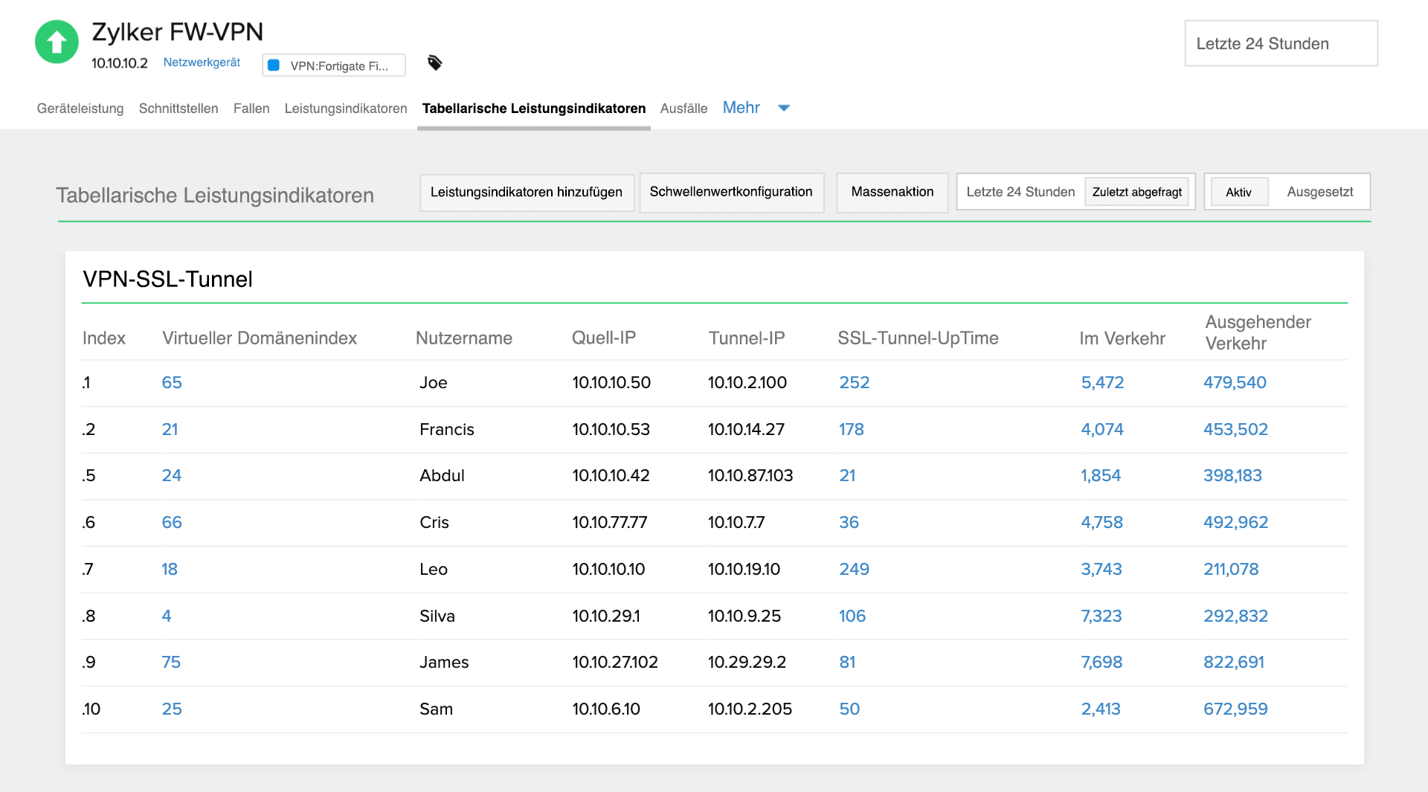
Task: Toggle to Zuletzt abgefragt mode
Action: [x=1137, y=192]
